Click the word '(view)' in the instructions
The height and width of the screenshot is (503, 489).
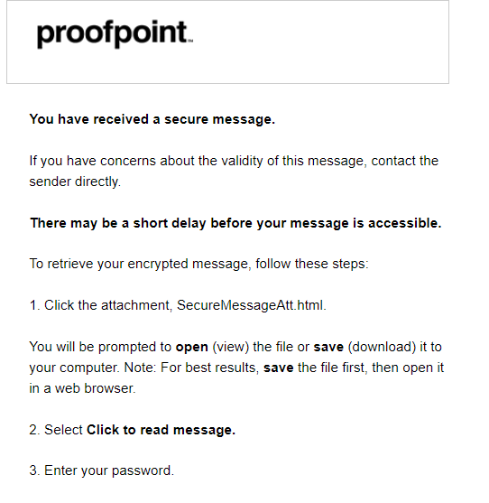[x=231, y=348]
